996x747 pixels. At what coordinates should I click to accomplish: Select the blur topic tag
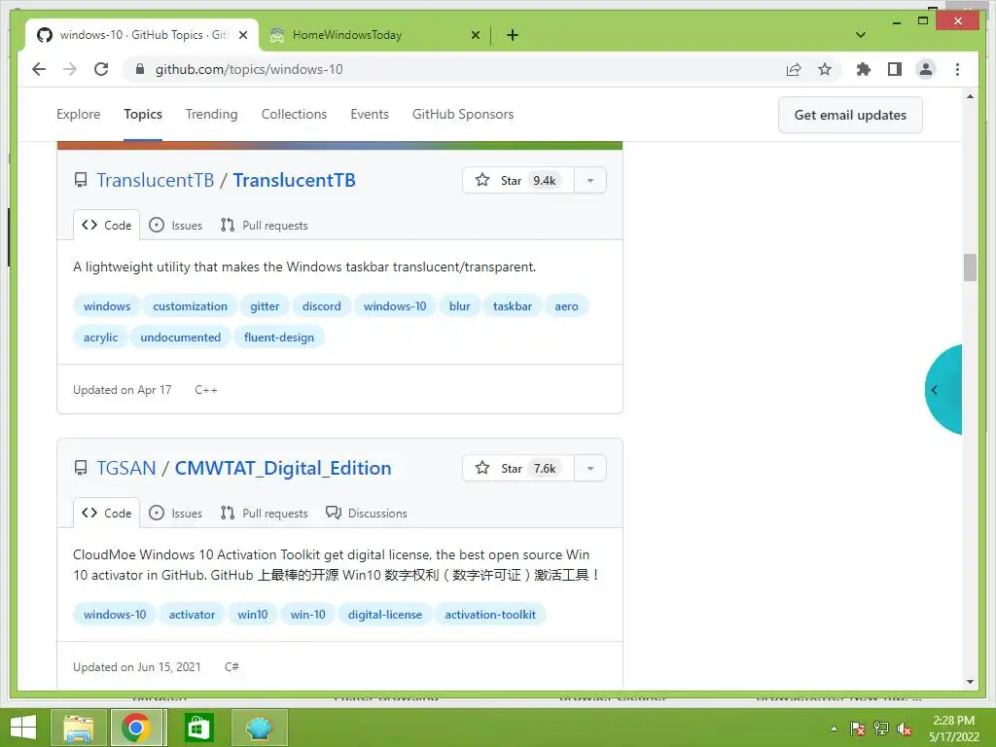click(x=459, y=306)
